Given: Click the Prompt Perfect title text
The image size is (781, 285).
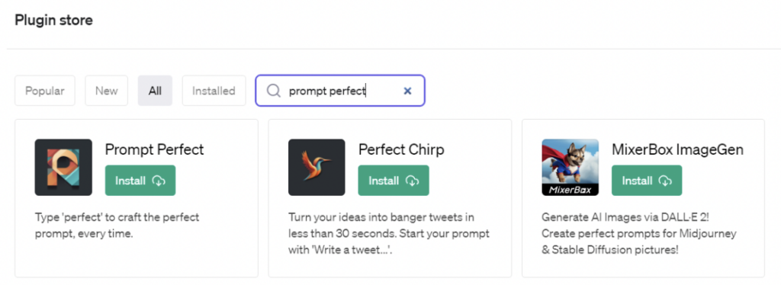Looking at the screenshot, I should point(154,149).
